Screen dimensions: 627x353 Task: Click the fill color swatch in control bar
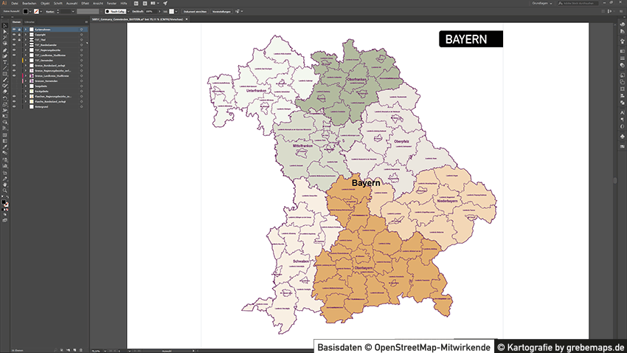pos(24,12)
